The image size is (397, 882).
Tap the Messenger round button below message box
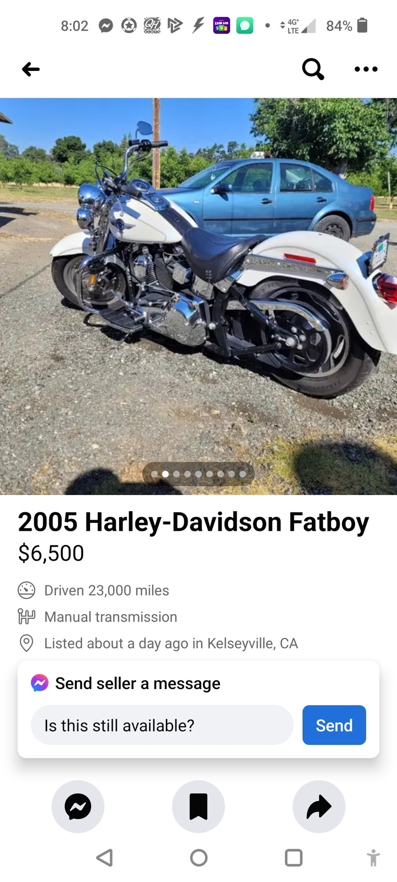78,806
